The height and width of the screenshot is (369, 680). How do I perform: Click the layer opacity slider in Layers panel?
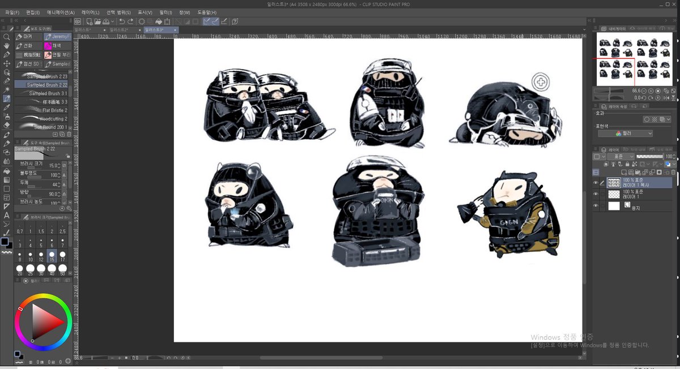coord(649,156)
